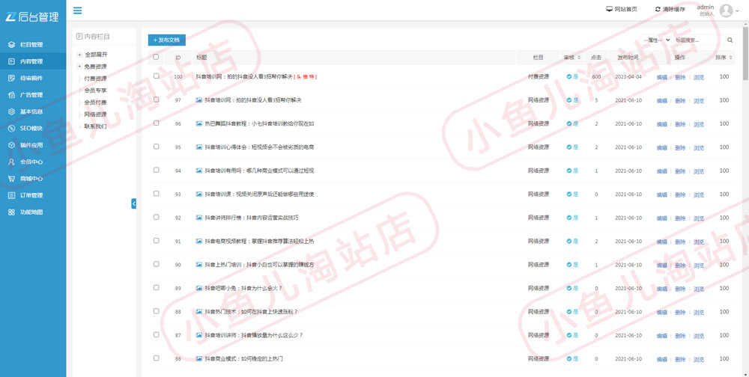Select 网络资源 in the column tree
The image size is (749, 377).
96,114
